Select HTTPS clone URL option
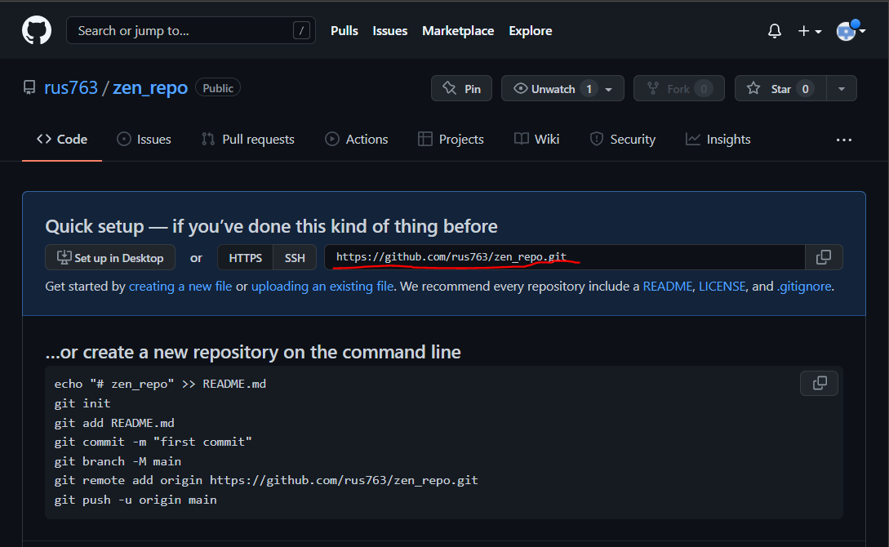 click(245, 258)
